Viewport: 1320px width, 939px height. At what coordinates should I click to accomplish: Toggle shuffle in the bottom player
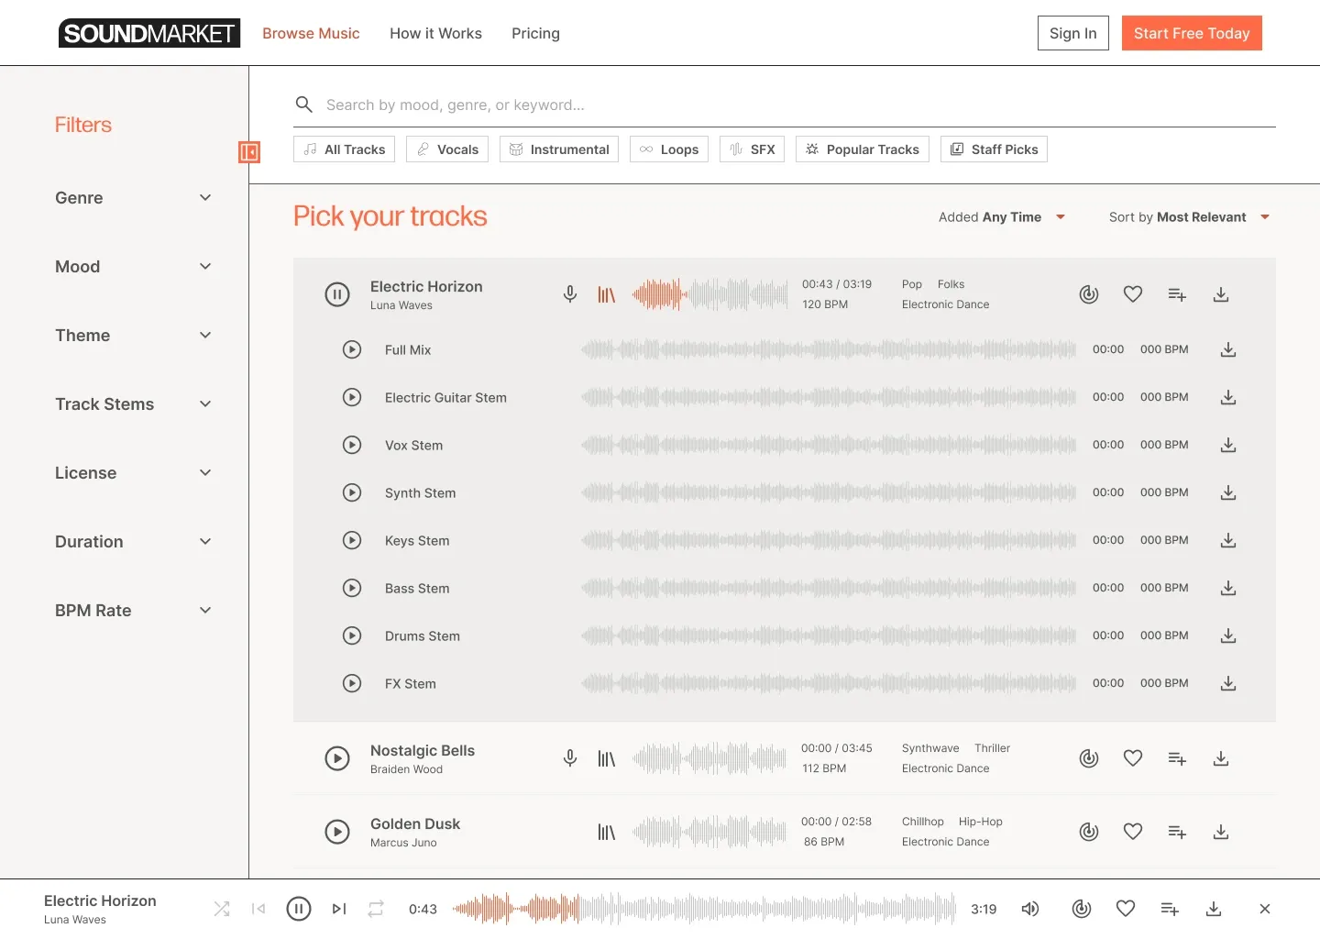pos(222,909)
